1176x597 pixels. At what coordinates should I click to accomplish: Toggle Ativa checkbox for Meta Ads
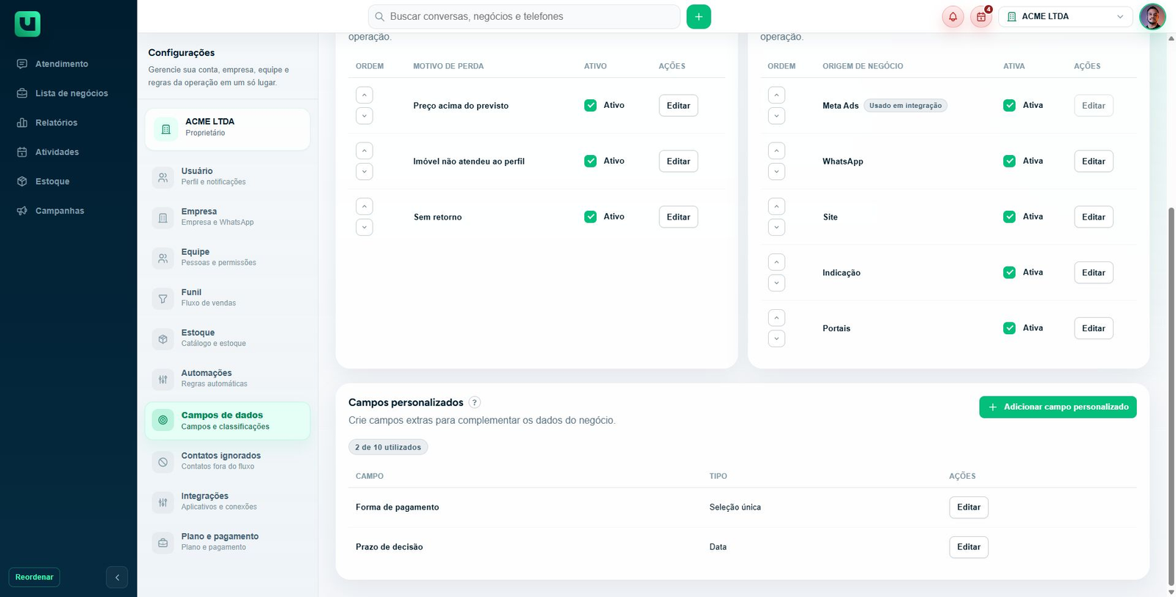[x=1009, y=105]
